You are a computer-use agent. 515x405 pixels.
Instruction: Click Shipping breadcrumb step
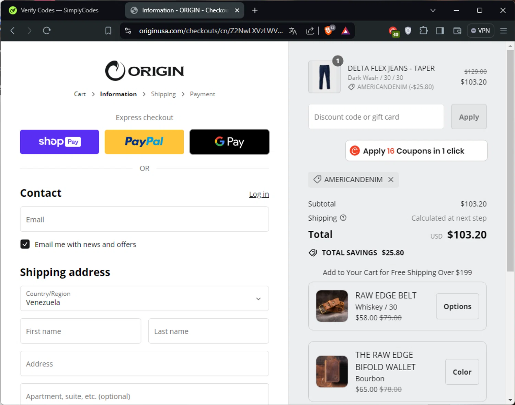pos(163,94)
